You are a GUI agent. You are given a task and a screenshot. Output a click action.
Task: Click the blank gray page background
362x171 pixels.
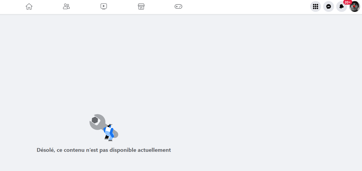pos(244,81)
